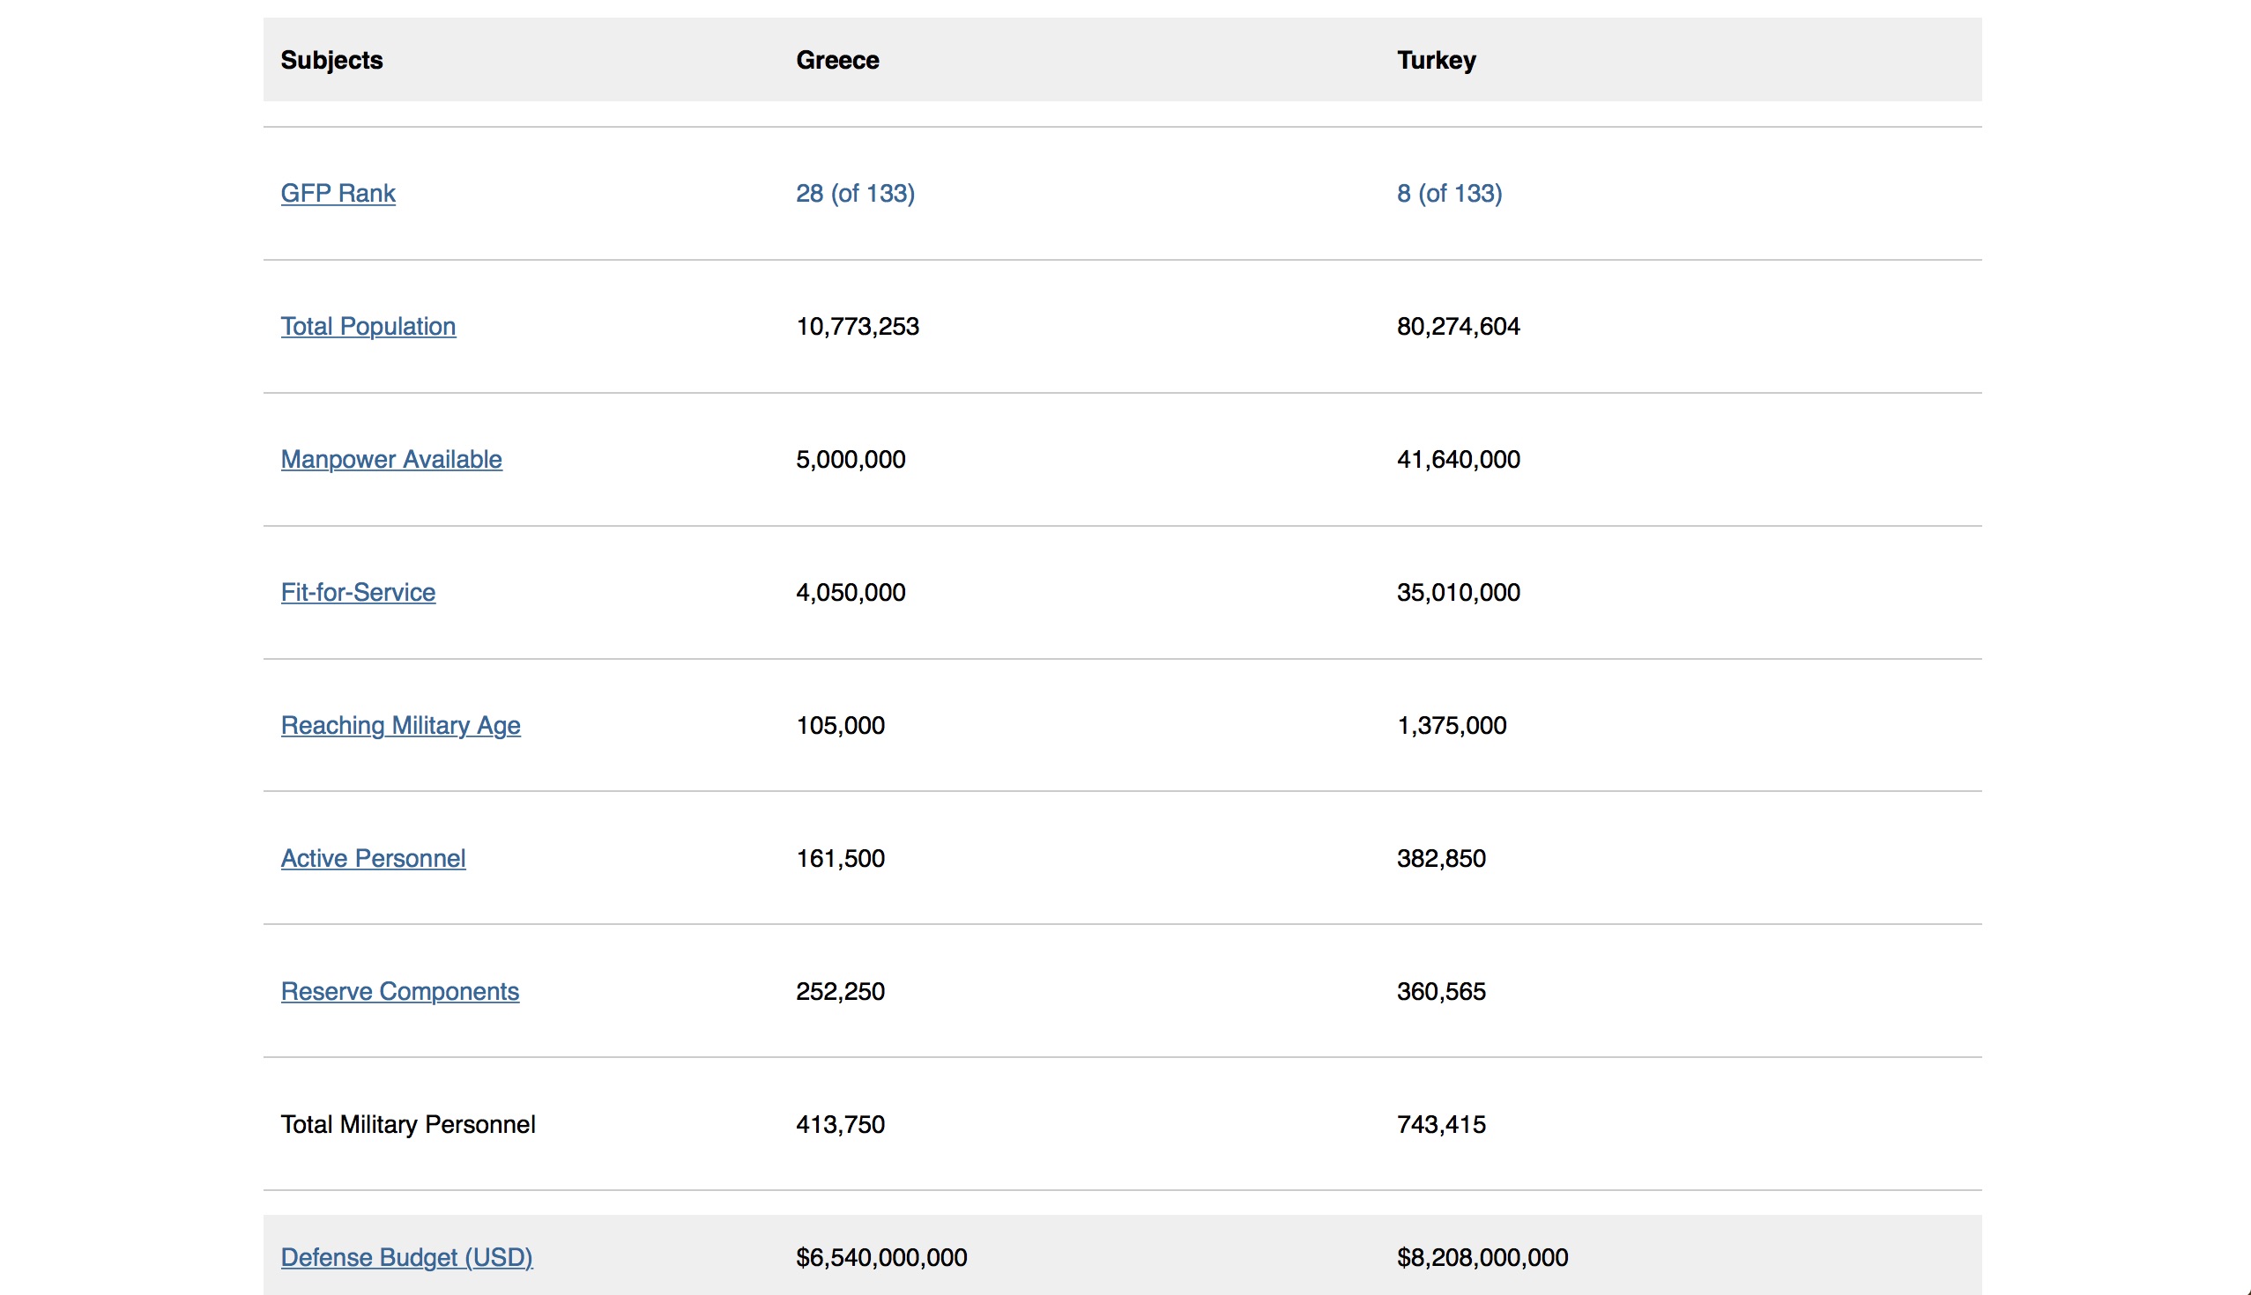Click Greece's rank 28 (of 133)
The width and height of the screenshot is (2251, 1295).
[854, 193]
